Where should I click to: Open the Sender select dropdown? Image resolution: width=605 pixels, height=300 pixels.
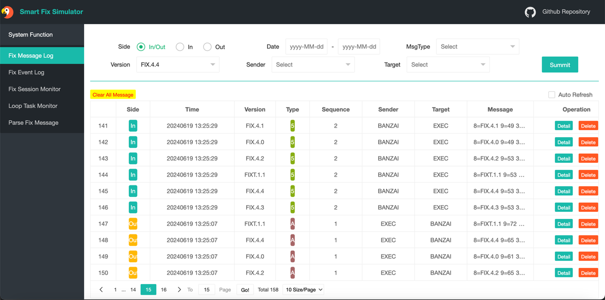[313, 65]
